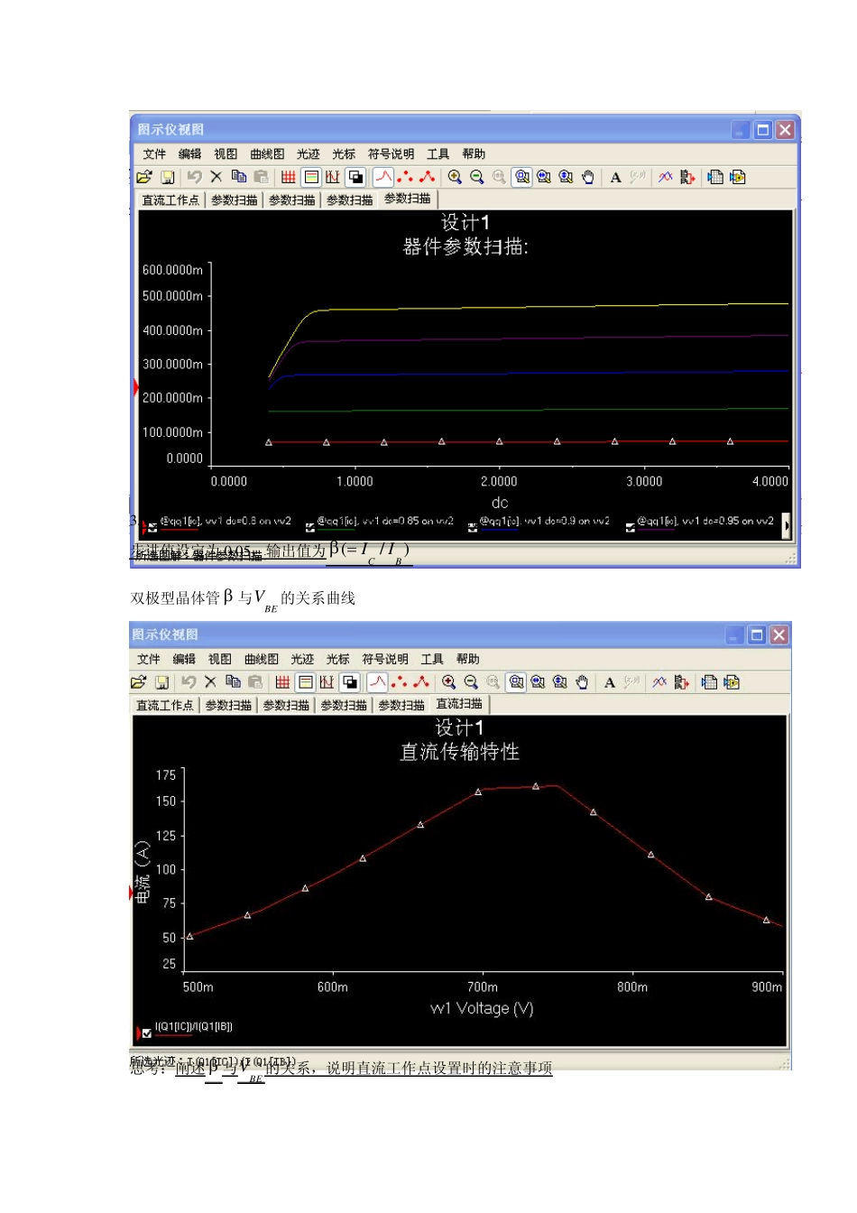The height and width of the screenshot is (1213, 857).
Task: Select line-with-points style icon in 器件参数扫描 window
Action: [x=427, y=177]
